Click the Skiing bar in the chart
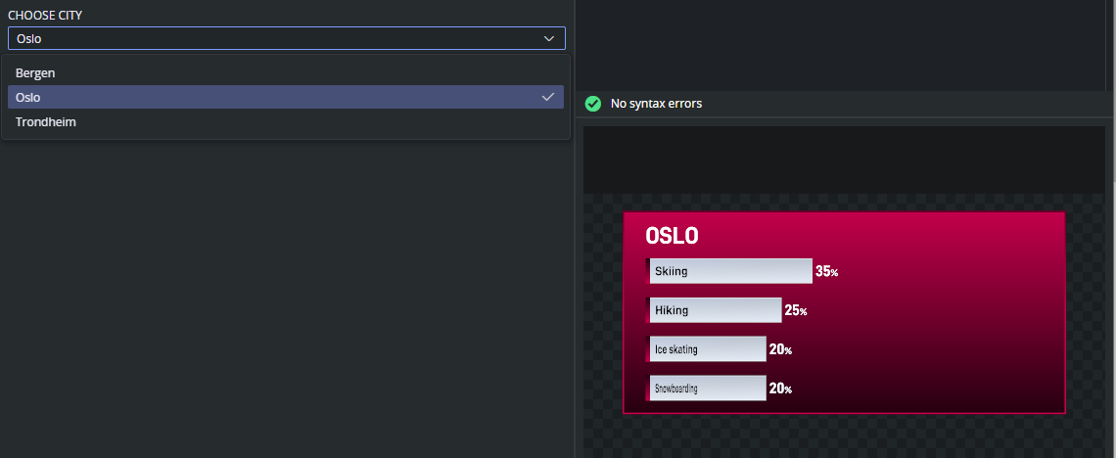The width and height of the screenshot is (1116, 458). tap(730, 271)
